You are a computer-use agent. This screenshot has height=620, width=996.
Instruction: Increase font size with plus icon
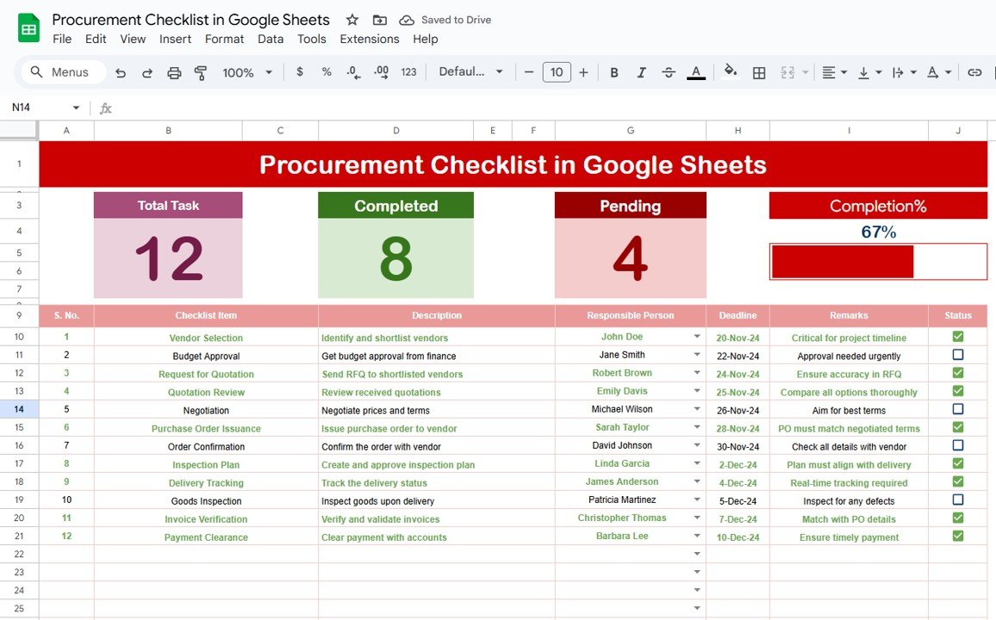click(584, 72)
